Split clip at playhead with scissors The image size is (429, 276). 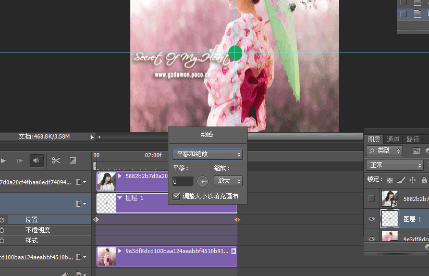pos(56,160)
